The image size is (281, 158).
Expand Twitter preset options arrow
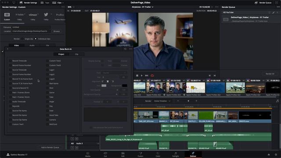click(x=51, y=14)
